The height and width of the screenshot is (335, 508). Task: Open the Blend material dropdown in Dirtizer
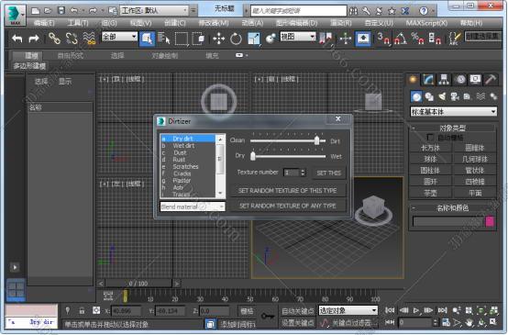point(193,207)
